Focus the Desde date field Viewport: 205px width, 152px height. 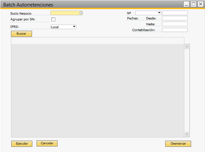[x=175, y=18]
